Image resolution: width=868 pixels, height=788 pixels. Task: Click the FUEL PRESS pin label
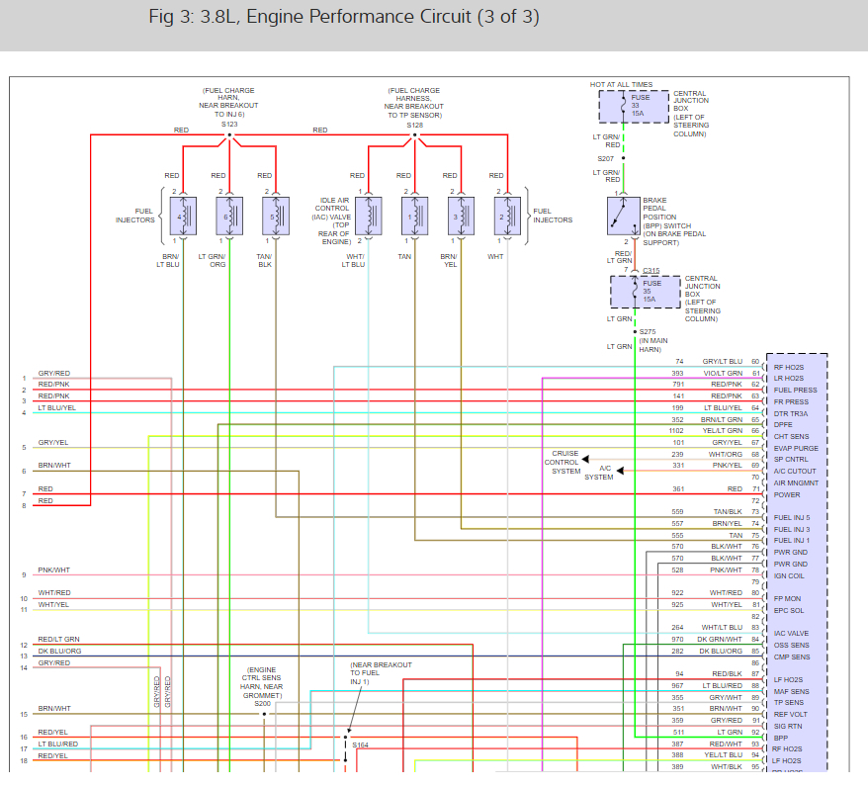point(795,390)
